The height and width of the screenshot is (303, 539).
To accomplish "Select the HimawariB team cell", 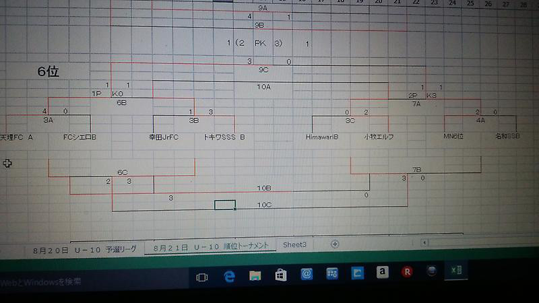I will click(x=321, y=137).
